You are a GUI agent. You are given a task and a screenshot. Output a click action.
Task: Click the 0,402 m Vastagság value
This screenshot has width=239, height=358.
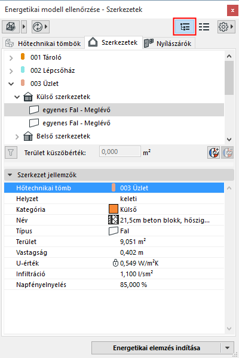coord(131,252)
